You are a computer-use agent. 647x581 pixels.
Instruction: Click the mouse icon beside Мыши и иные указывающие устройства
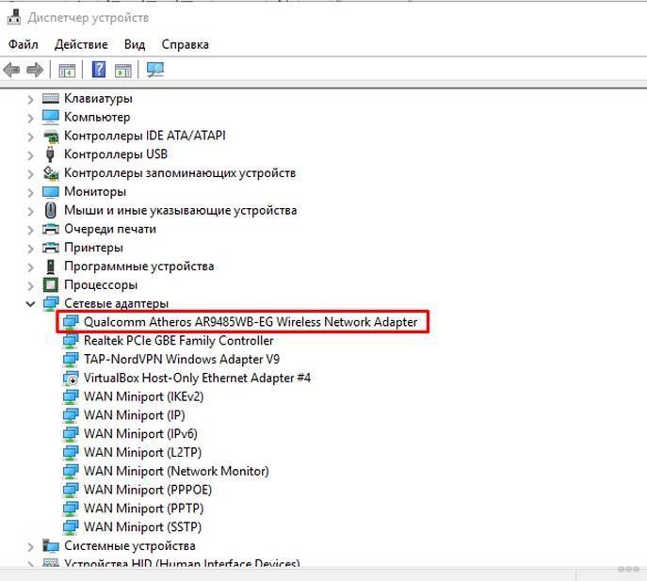tap(50, 210)
